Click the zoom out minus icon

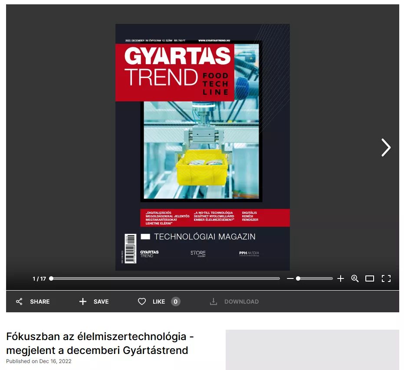click(x=290, y=278)
